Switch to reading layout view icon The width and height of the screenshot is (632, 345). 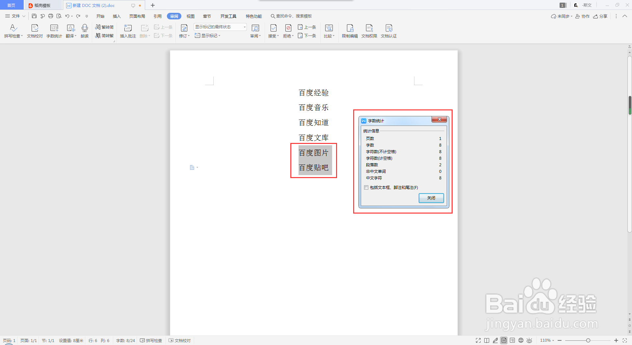487,340
